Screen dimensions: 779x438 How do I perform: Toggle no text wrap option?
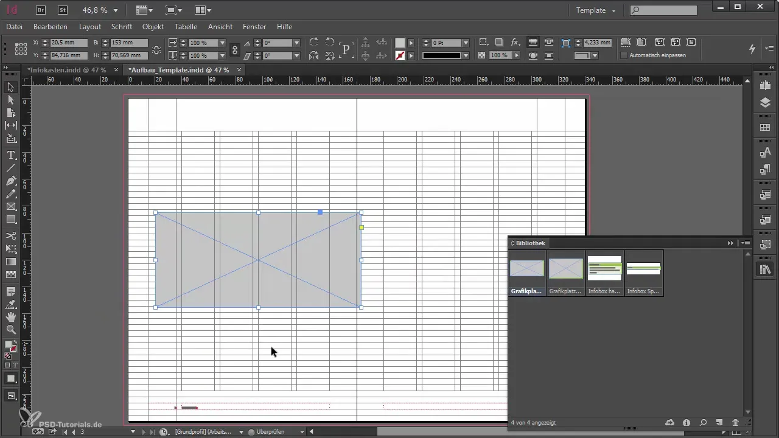click(533, 43)
